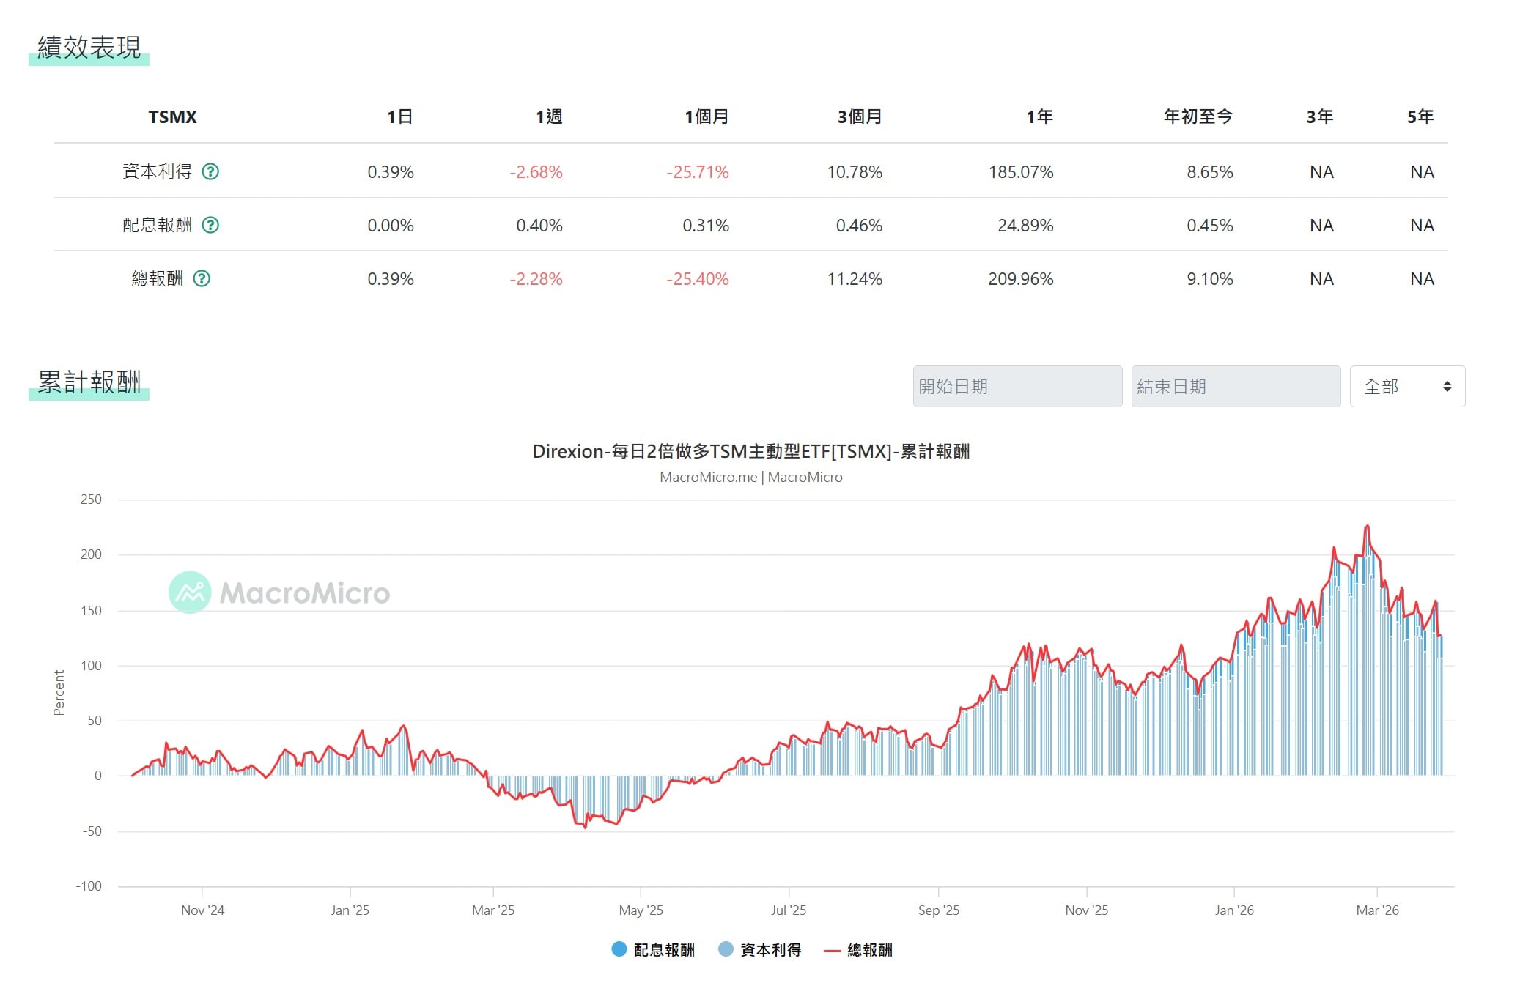Click the light blue 資本利得 legend dot

click(726, 949)
